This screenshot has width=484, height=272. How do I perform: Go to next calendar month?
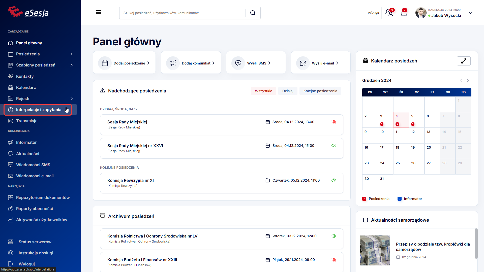click(x=468, y=81)
